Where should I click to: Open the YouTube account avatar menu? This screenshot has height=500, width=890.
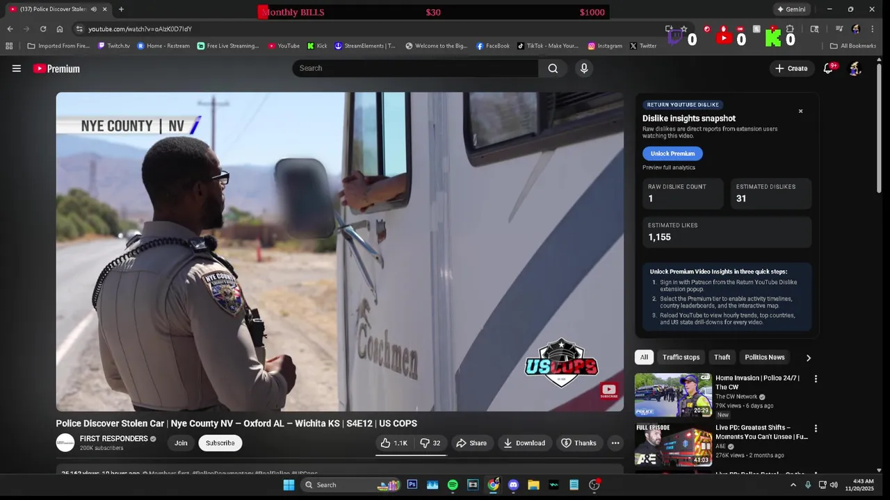click(x=855, y=68)
